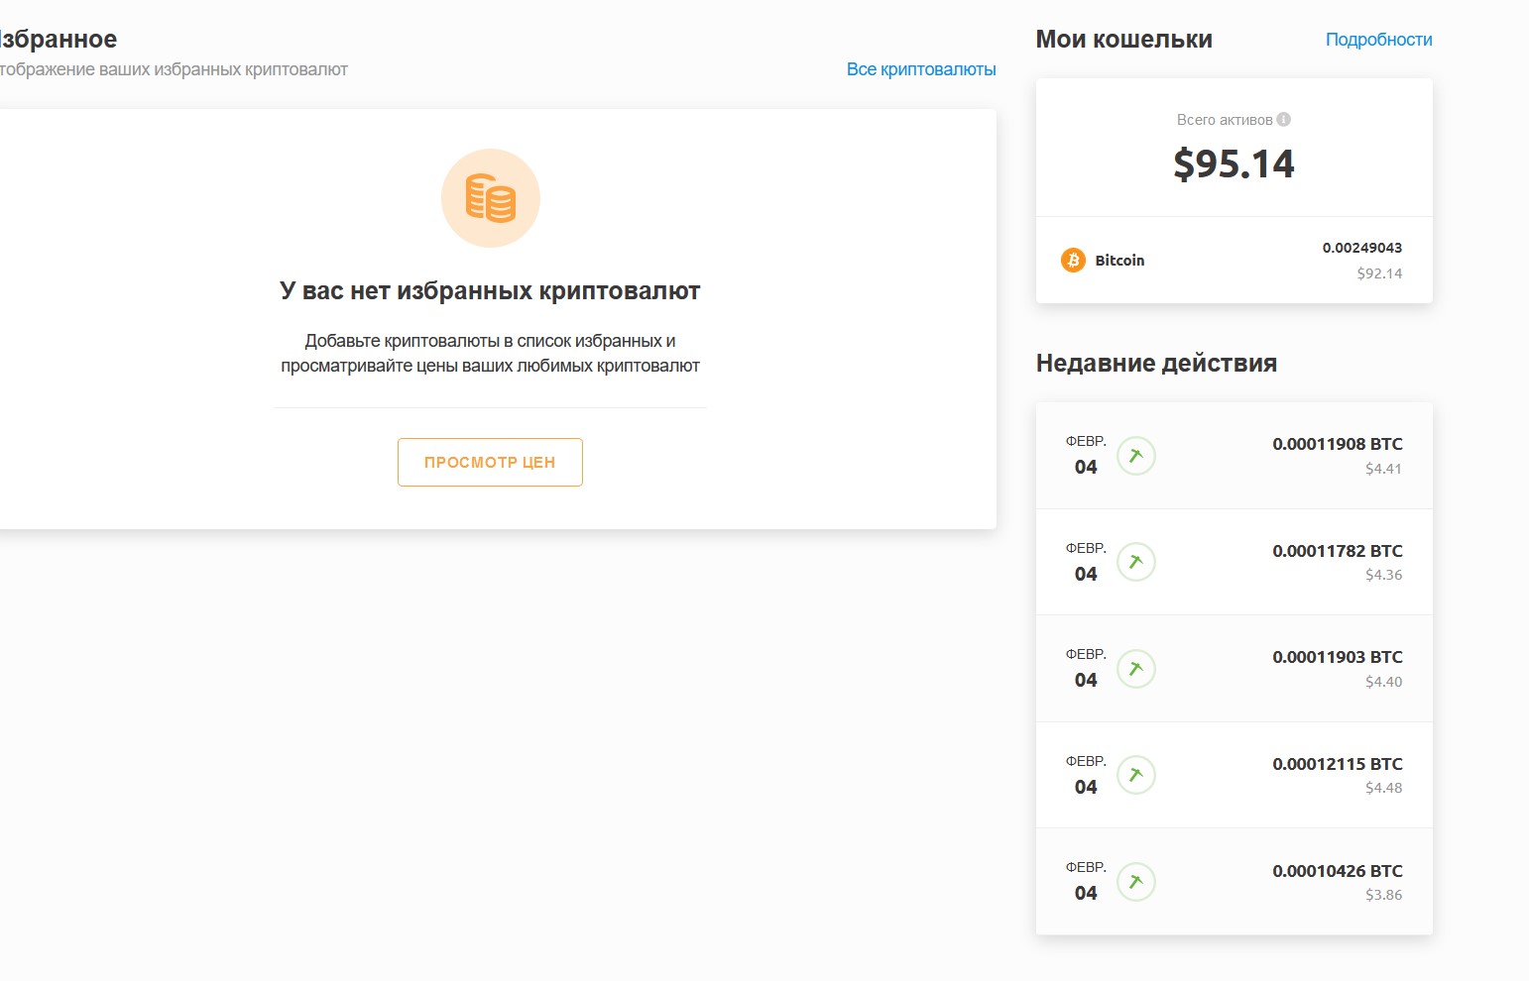Image resolution: width=1529 pixels, height=981 pixels.
Task: Open the $4.40 transaction entry
Action: coord(1383,682)
